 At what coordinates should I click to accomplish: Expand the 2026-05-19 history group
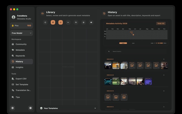pos(164,91)
